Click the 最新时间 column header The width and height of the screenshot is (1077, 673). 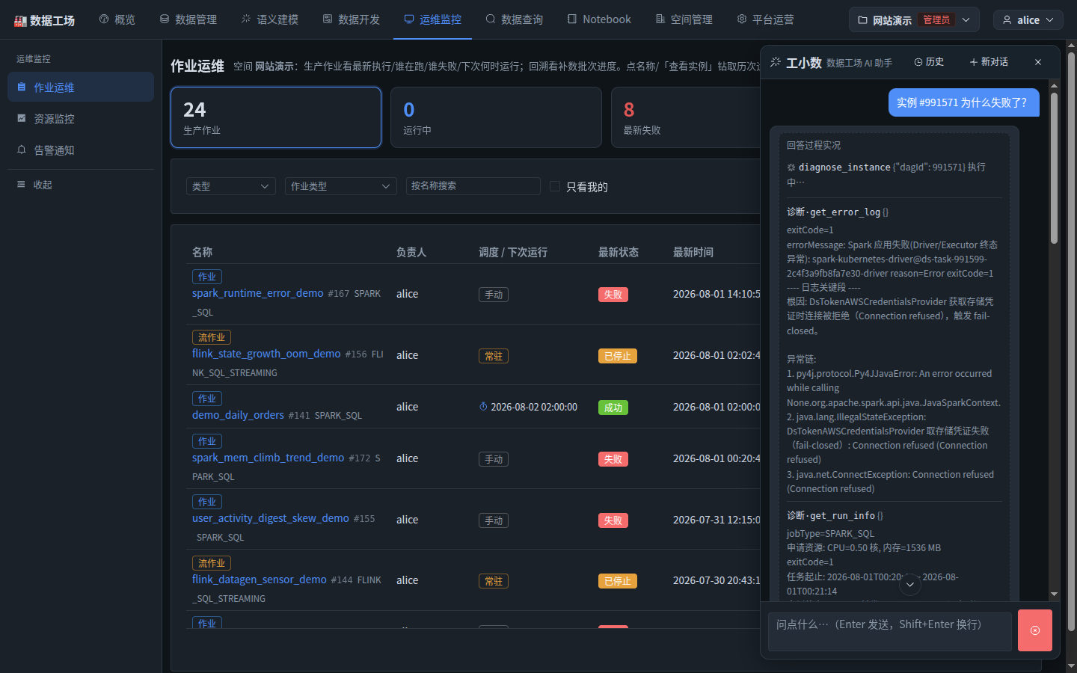tap(693, 252)
